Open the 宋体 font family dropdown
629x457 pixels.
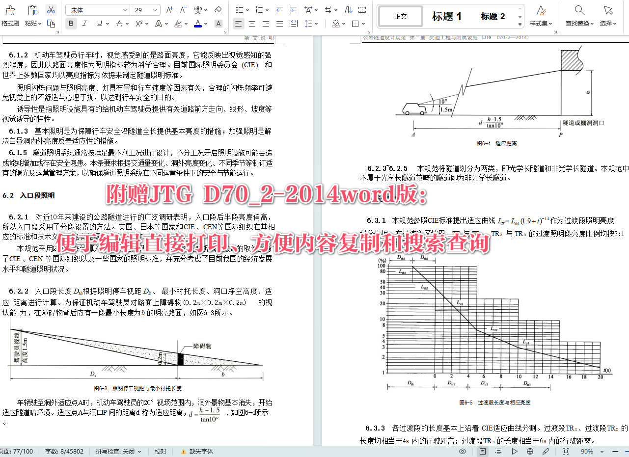coord(97,9)
